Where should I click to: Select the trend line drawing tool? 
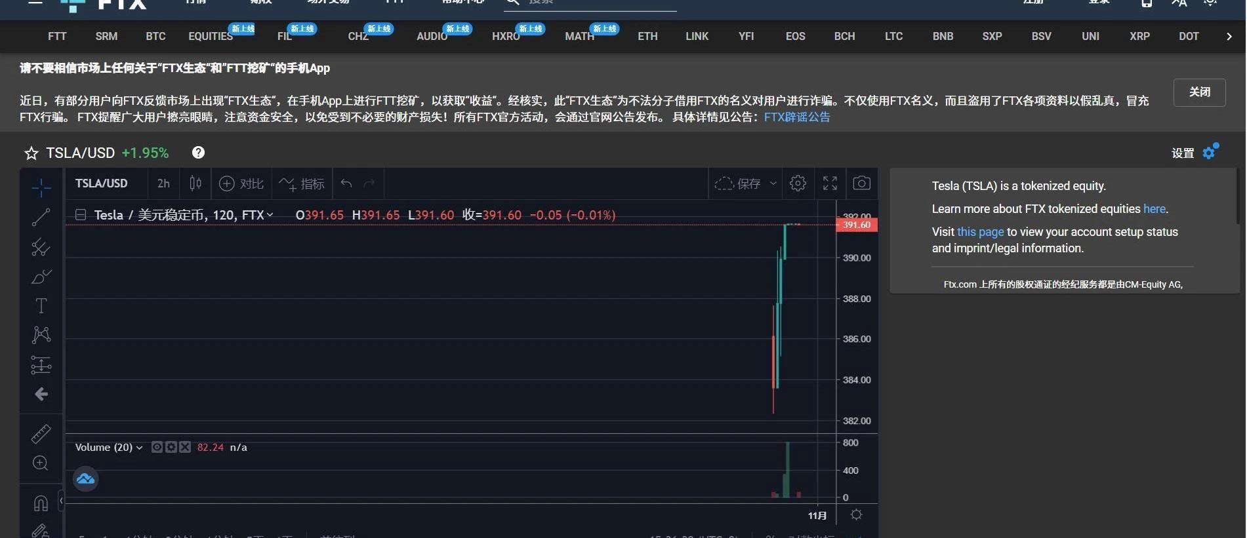tap(41, 217)
